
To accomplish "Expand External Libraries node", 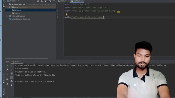I will (7, 16).
